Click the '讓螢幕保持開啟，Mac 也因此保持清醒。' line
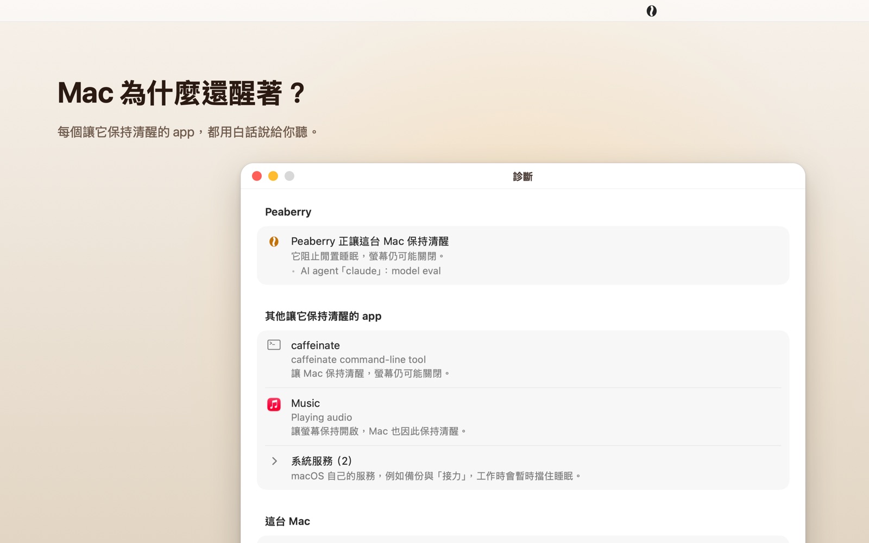 379,431
